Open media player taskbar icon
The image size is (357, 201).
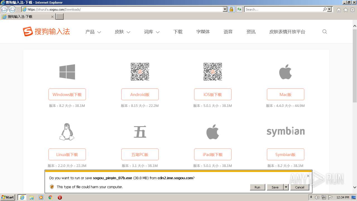pyautogui.click(x=41, y=197)
